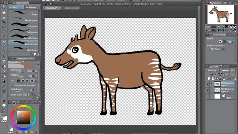Screen dimensions: 238x134
Task: Click the new raster layer icon
Action: [209, 79]
